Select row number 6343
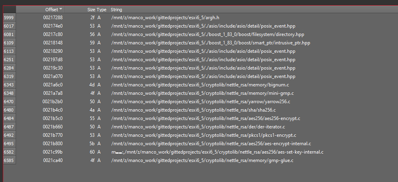 [9, 85]
